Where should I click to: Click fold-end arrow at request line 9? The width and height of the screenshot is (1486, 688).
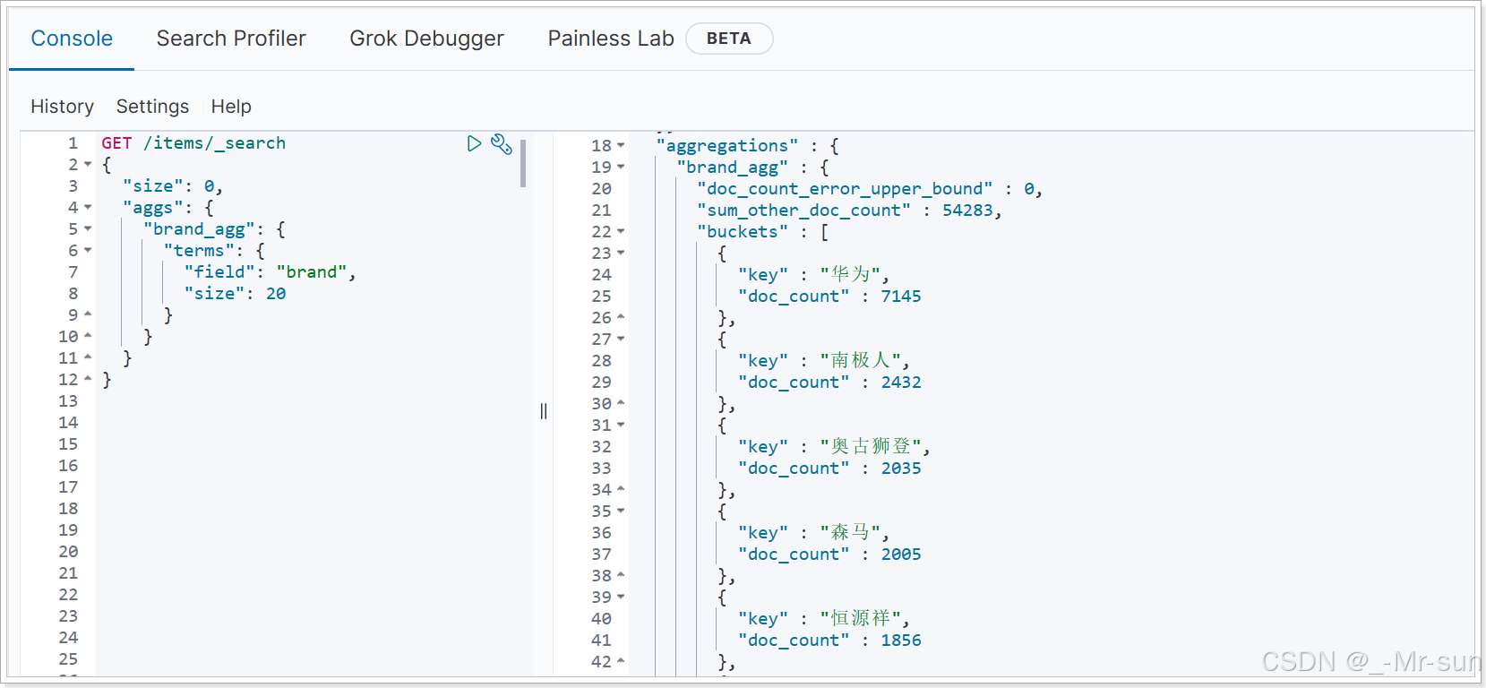point(88,314)
